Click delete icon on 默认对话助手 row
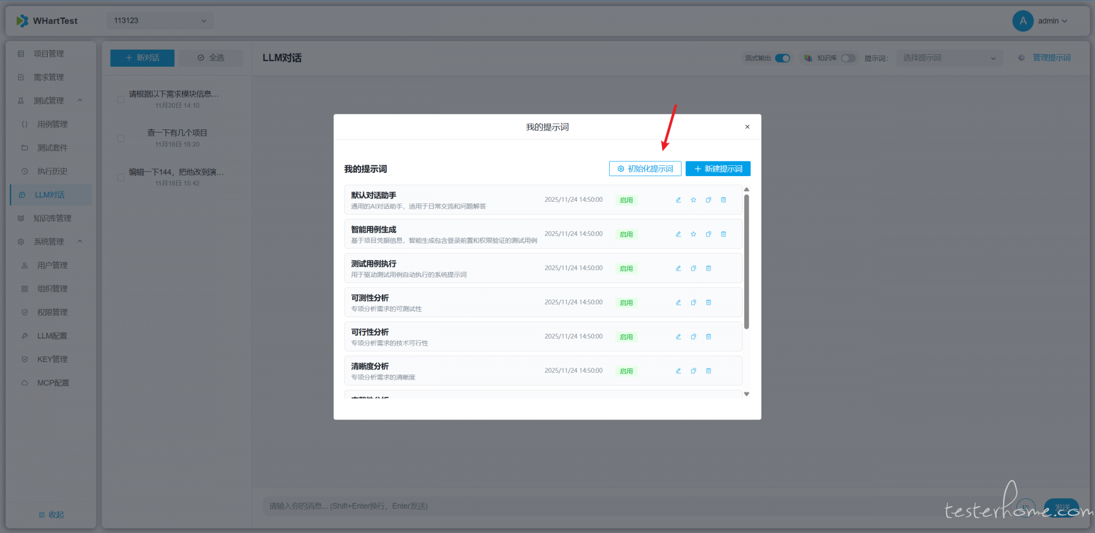 (x=723, y=200)
